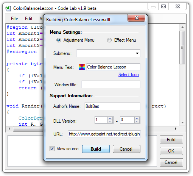This screenshot has height=176, width=193.
Task: Click the code editor scroll-up arrow
Action: (x=182, y=27)
